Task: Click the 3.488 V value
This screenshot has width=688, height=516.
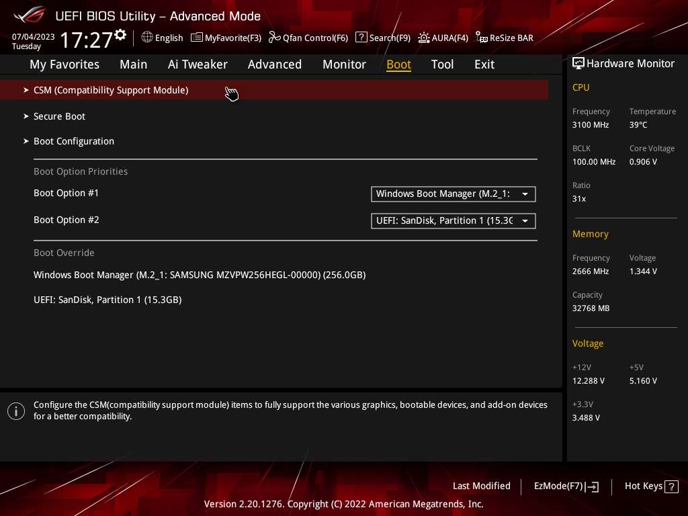Action: (x=586, y=418)
